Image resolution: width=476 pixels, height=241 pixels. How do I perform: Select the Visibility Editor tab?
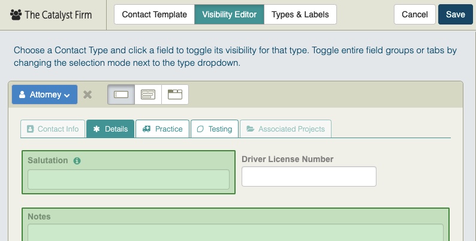229,14
